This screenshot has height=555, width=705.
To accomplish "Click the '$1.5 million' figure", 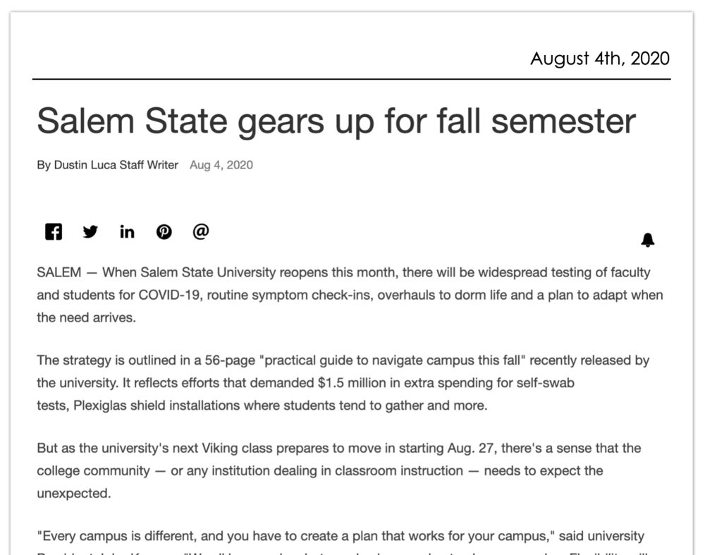I will pyautogui.click(x=349, y=383).
